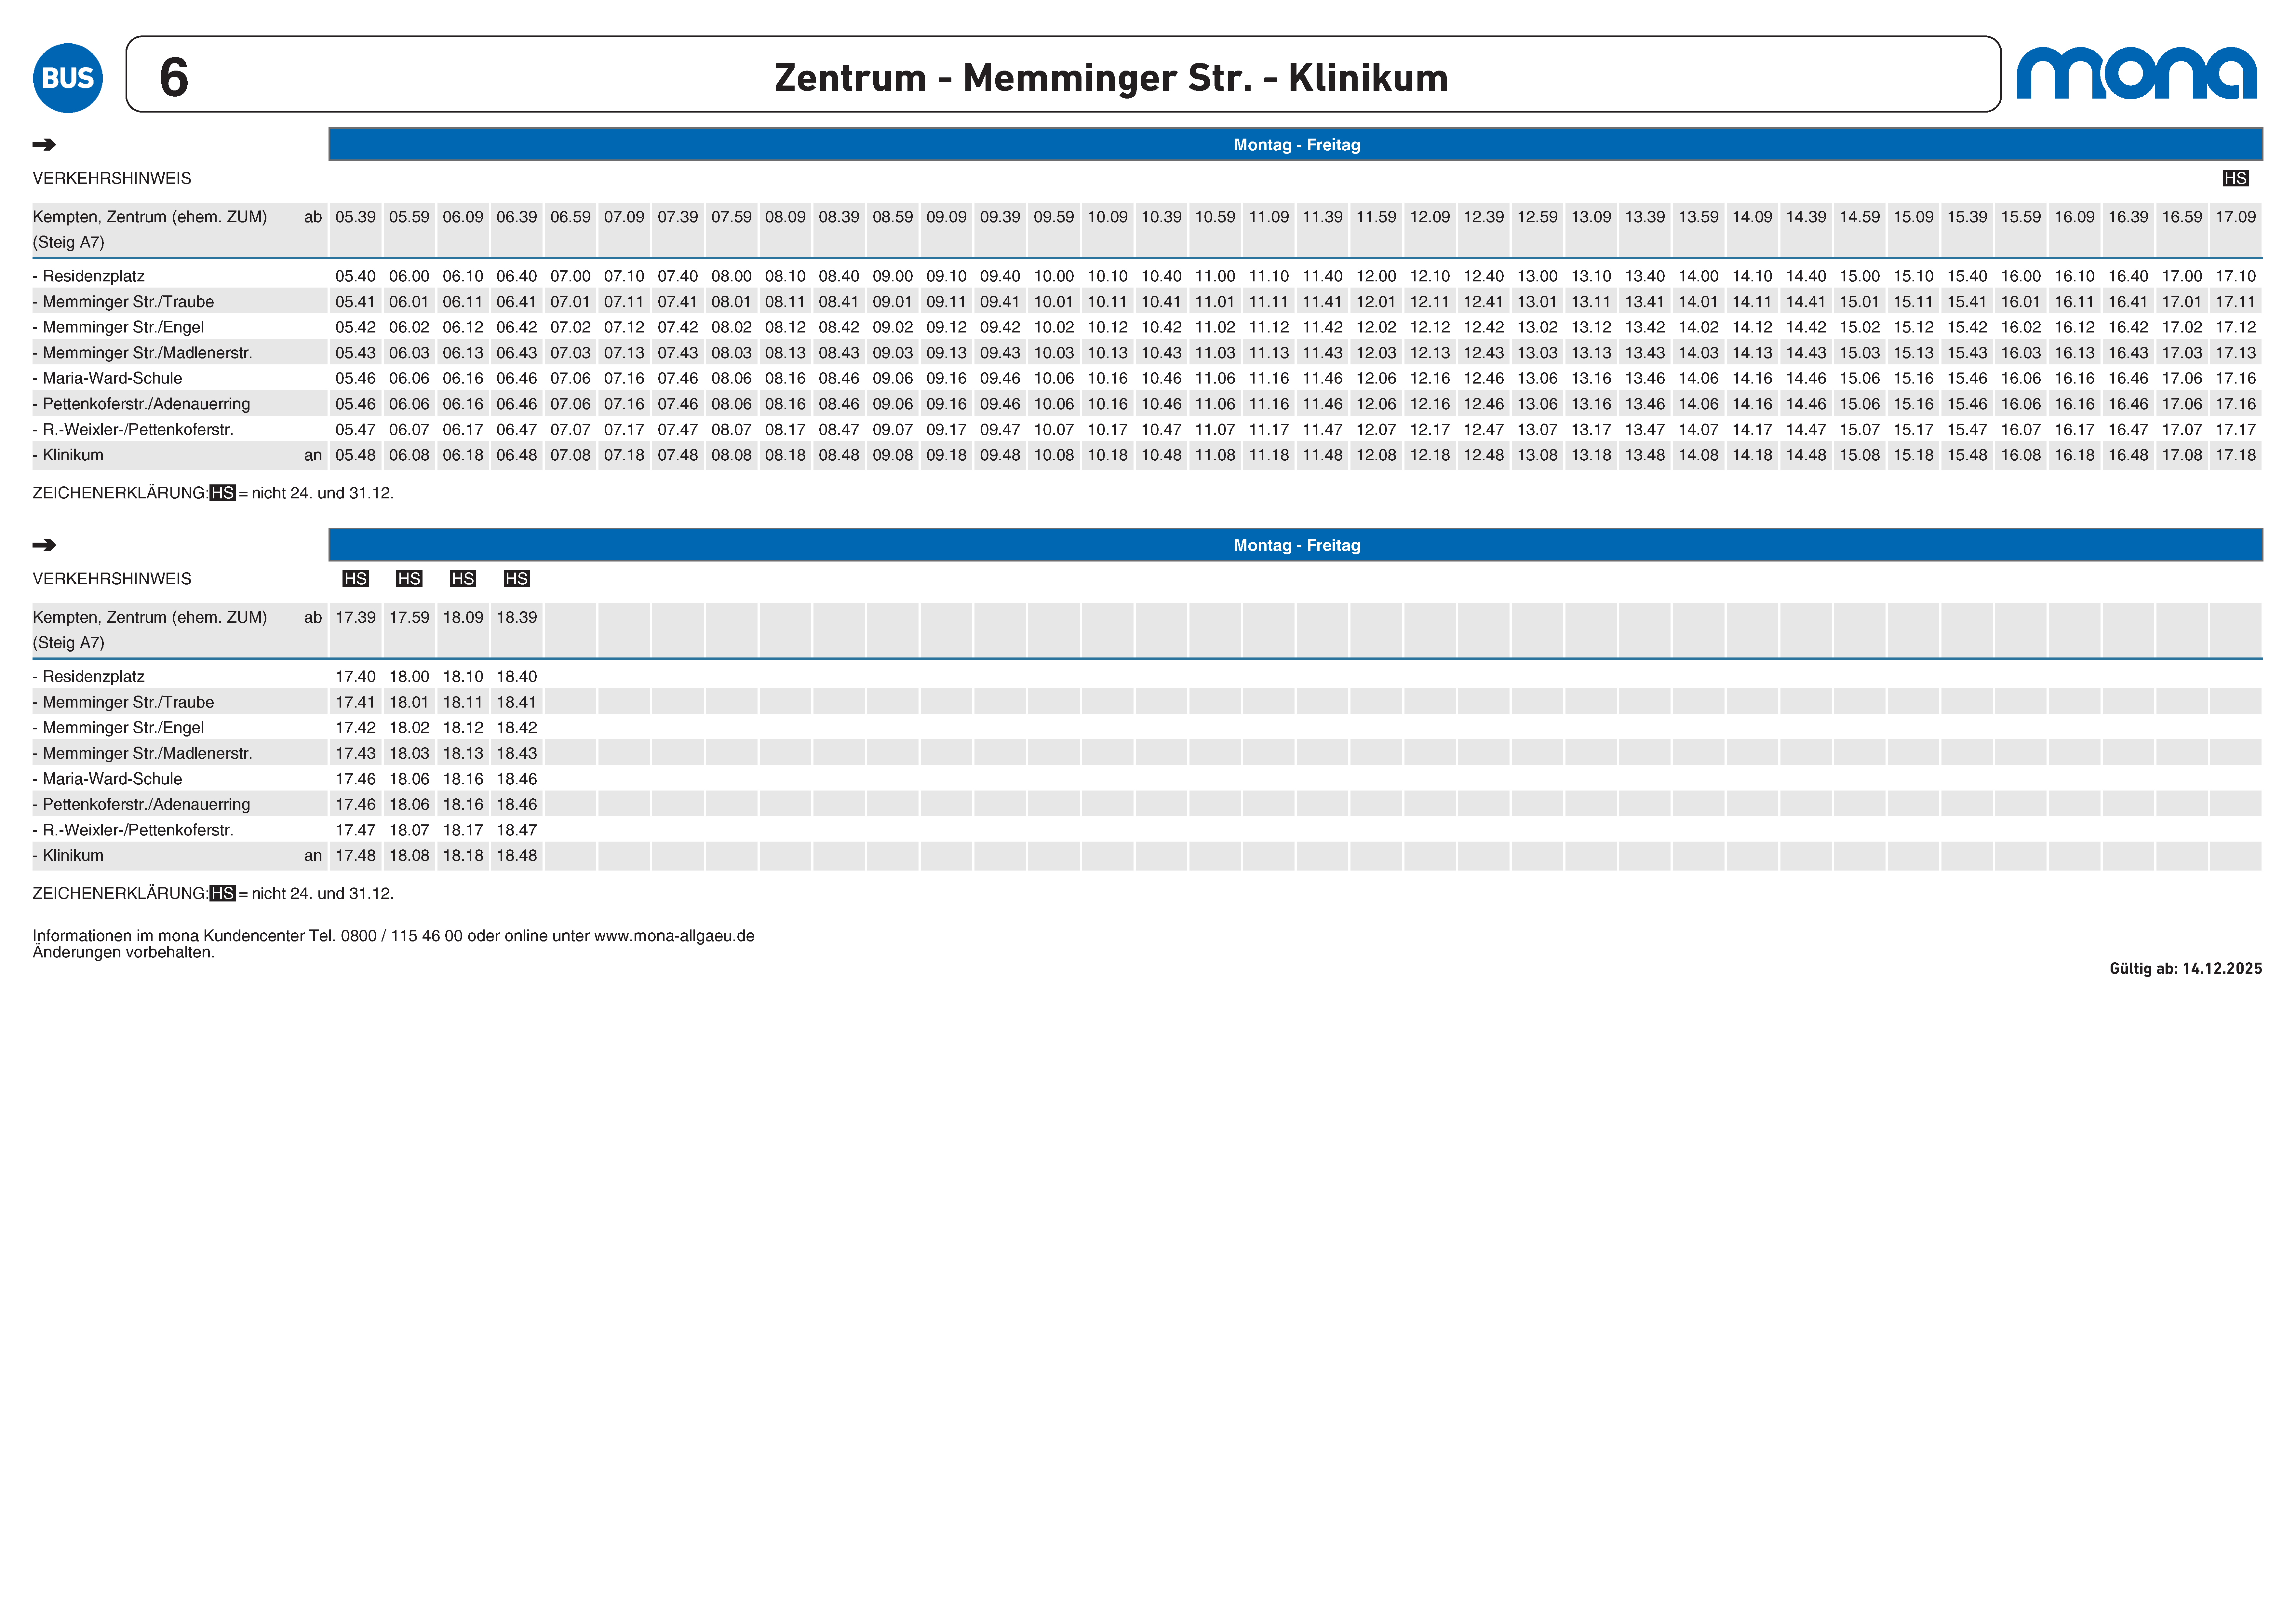Viewport: 2296px width, 1624px height.
Task: Select the 16.59 departure from Kempten Zentrum
Action: point(2182,217)
